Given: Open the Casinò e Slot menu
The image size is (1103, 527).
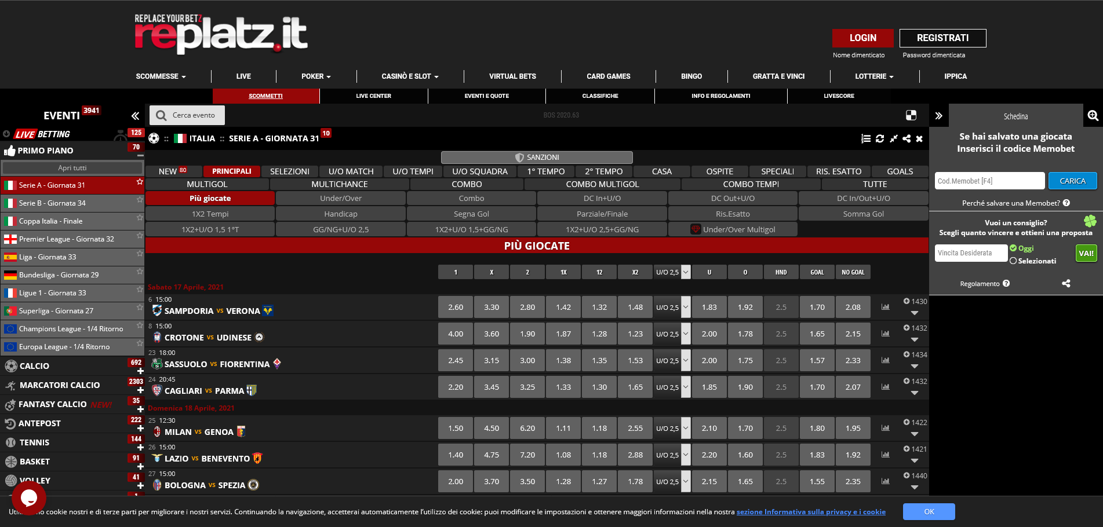Looking at the screenshot, I should click(x=410, y=76).
